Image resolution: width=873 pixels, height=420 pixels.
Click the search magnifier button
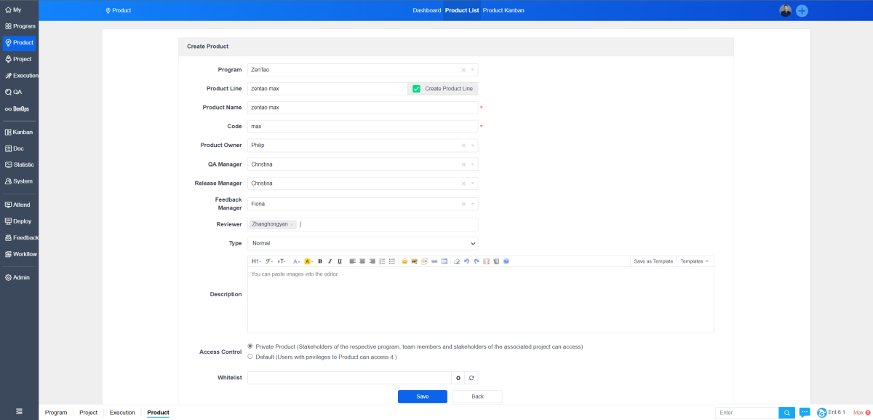point(786,413)
